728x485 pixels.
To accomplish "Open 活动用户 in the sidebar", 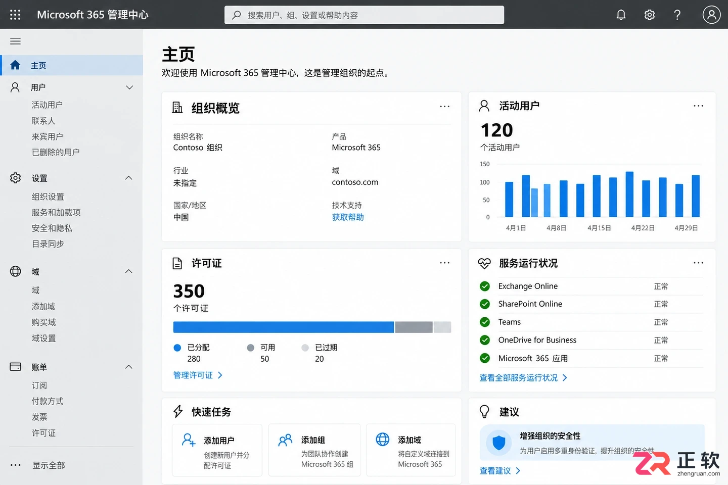I will [47, 105].
